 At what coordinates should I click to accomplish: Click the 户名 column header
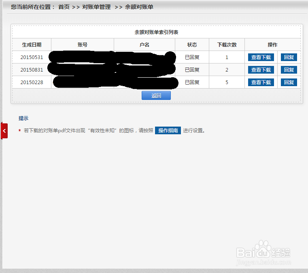pyautogui.click(x=144, y=45)
